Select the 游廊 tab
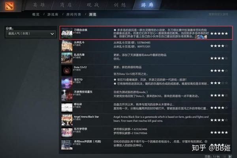The image size is (237, 158). (147, 5)
